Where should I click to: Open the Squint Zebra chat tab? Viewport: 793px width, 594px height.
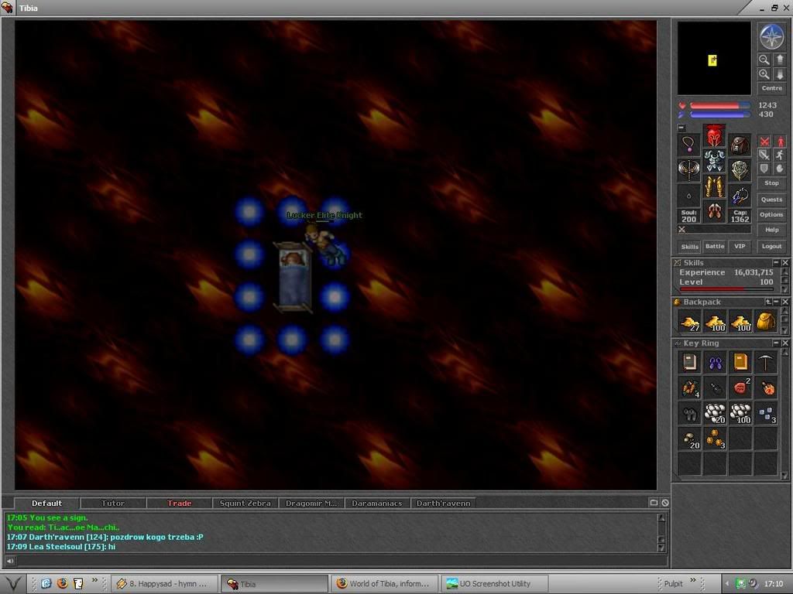click(245, 503)
